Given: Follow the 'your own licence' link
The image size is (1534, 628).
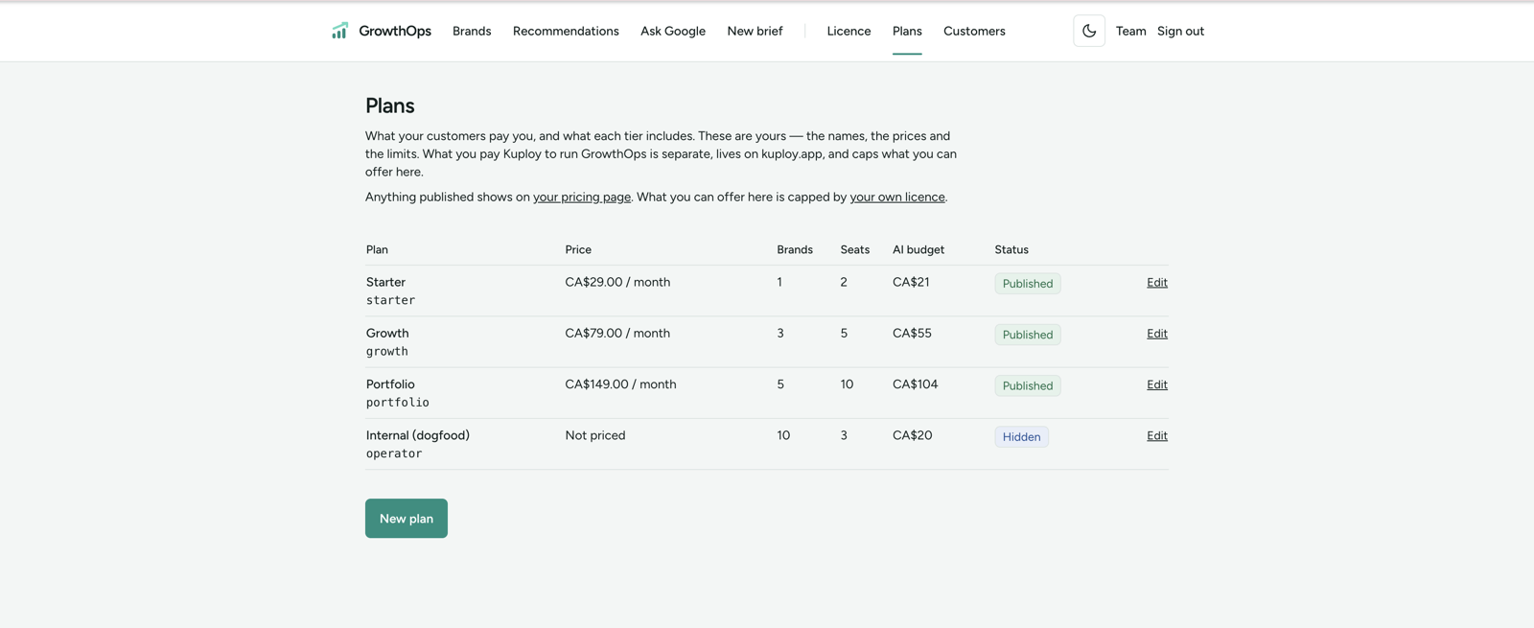Looking at the screenshot, I should 897,197.
